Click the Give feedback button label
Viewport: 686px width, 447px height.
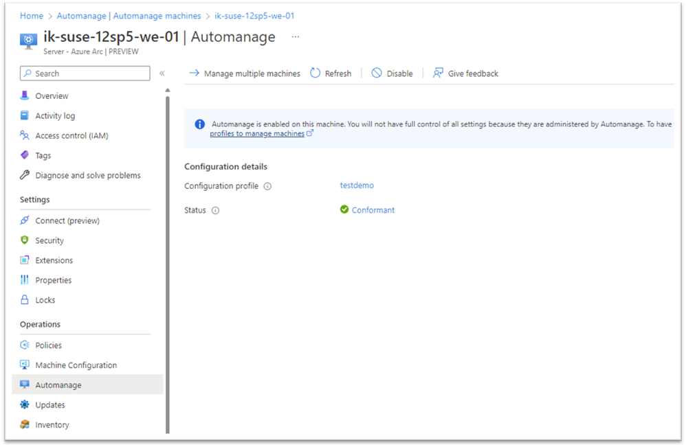click(474, 73)
